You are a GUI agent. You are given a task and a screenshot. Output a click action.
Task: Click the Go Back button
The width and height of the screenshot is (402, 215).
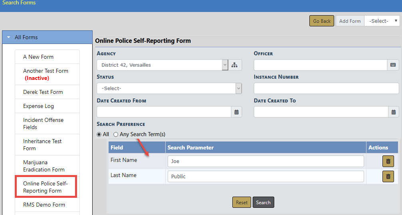(321, 21)
